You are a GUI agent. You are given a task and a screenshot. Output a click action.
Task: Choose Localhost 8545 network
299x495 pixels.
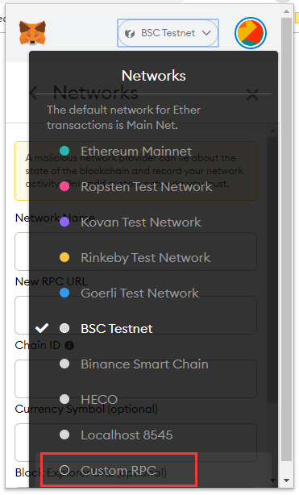tap(127, 435)
